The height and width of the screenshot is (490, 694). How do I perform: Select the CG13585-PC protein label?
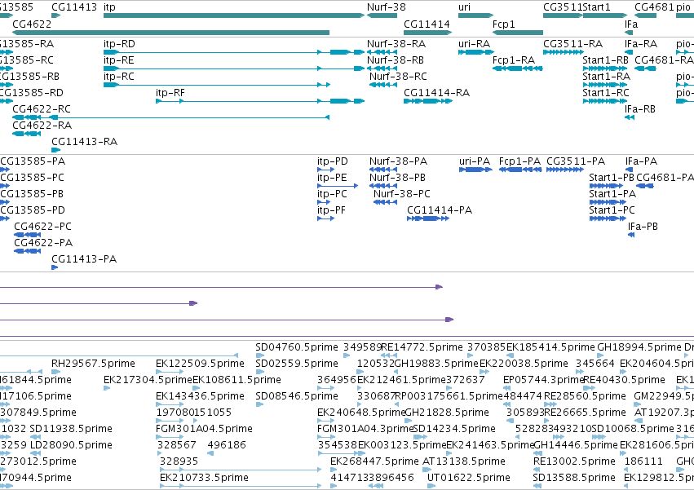(33, 178)
